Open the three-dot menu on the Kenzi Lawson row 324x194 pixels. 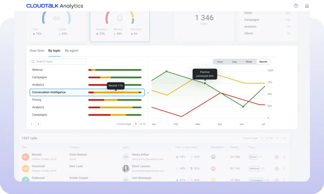pyautogui.click(x=284, y=169)
